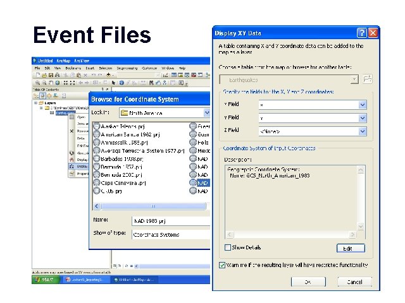Select the Zoom Out magnifier tool

44,83
